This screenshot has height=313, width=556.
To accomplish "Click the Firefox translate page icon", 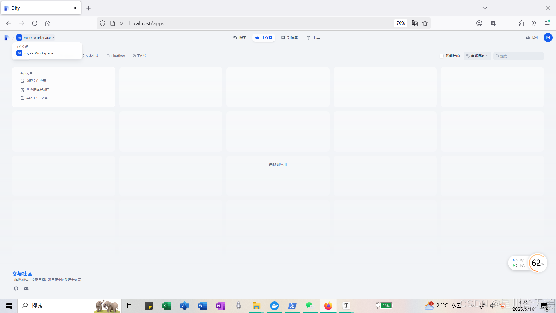I will 414,23.
